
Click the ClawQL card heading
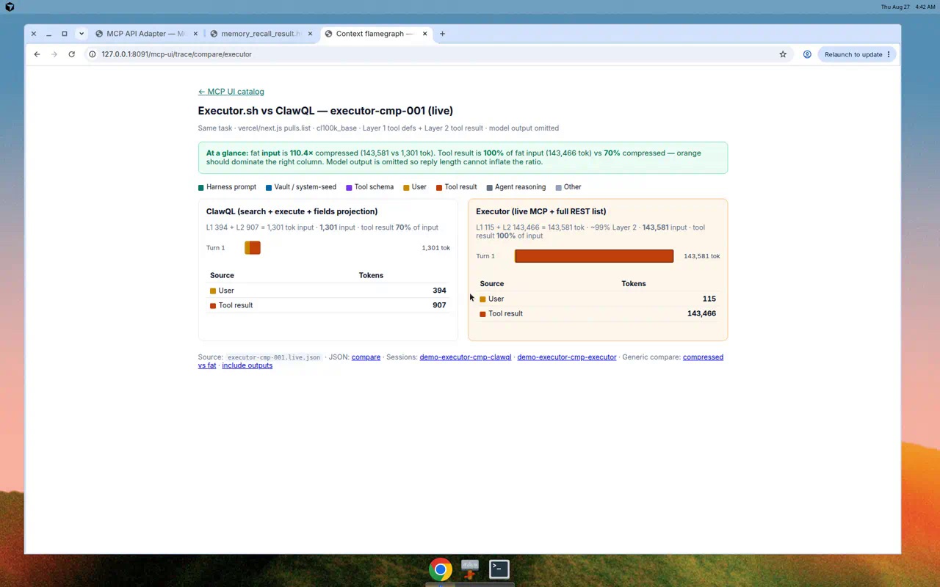pyautogui.click(x=292, y=211)
